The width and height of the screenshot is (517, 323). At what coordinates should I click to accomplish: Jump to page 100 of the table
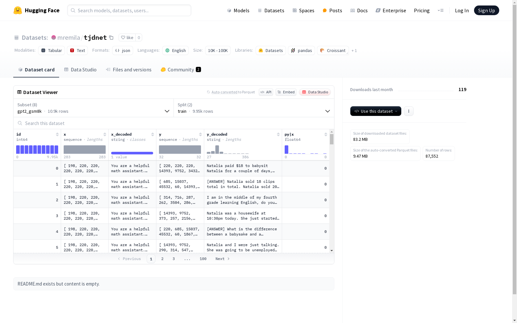tap(203, 259)
